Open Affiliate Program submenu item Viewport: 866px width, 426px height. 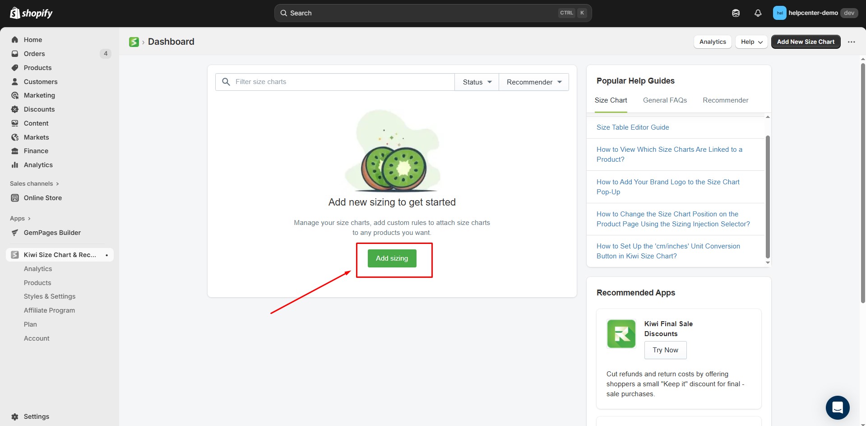tap(49, 310)
